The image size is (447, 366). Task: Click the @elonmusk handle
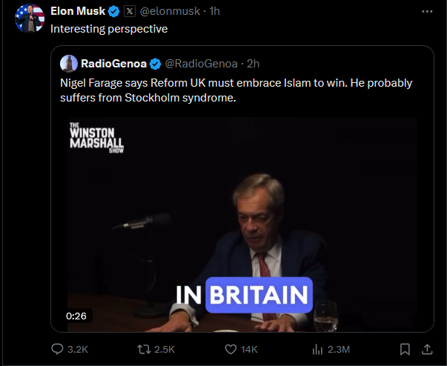coord(168,12)
